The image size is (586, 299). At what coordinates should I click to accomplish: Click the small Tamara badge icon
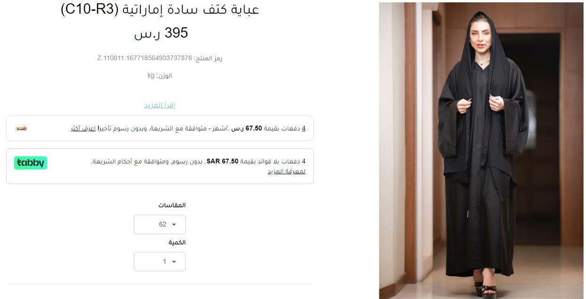click(21, 128)
